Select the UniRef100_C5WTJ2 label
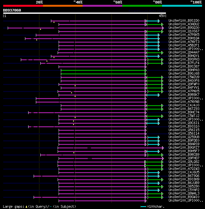The height and width of the screenshot is (209, 205). point(184,116)
